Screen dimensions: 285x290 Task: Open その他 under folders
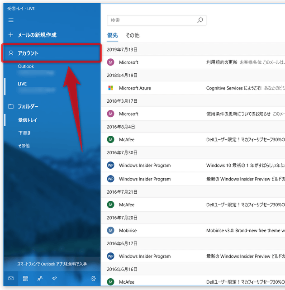click(x=52, y=146)
